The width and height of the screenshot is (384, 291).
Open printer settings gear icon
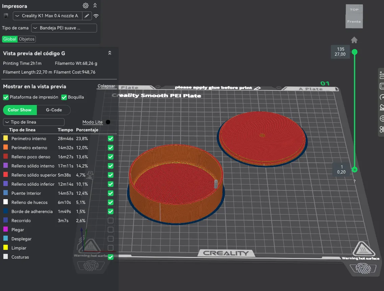pyautogui.click(x=86, y=5)
